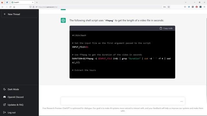Click the logout arrow icon
Screen dimensions: 207x116
(x=5, y=112)
